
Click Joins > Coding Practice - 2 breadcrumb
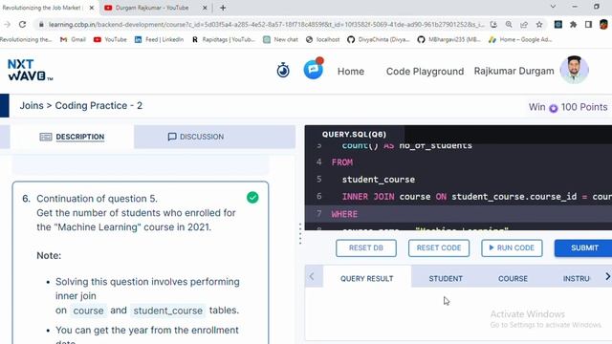click(80, 106)
